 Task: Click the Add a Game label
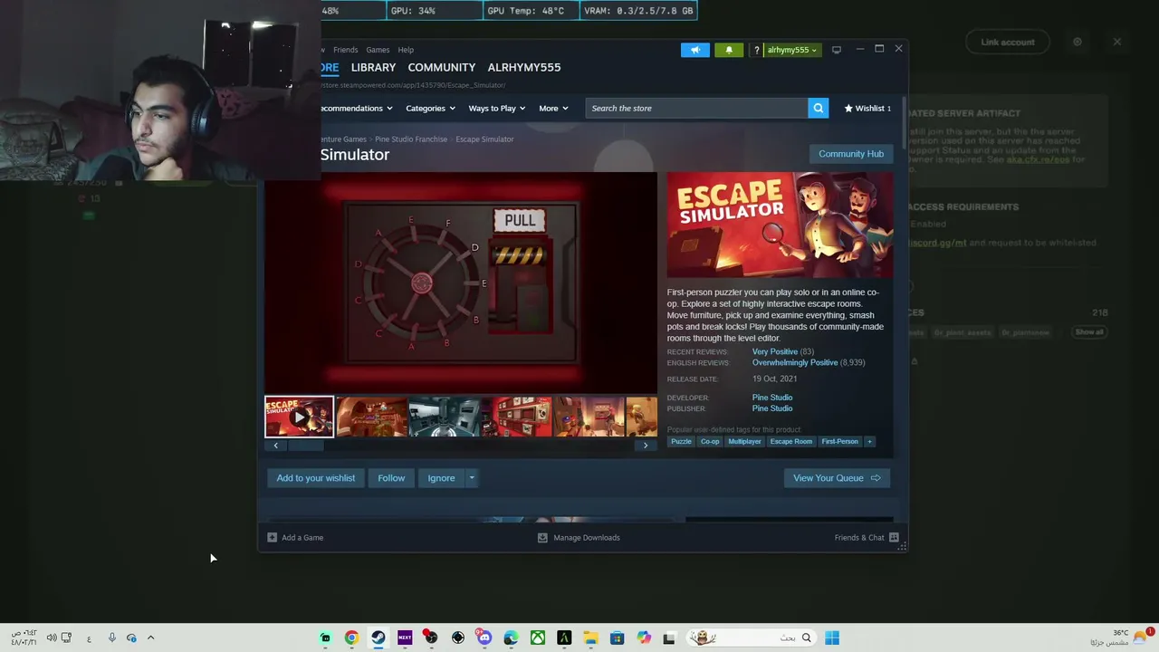point(302,538)
